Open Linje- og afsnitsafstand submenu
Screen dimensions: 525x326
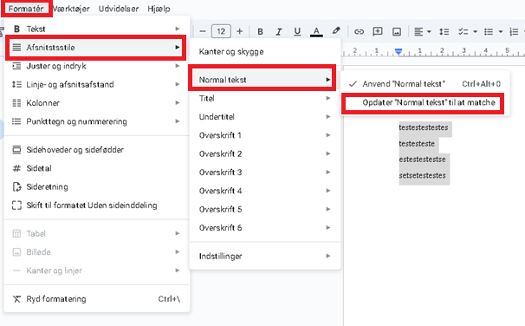(x=96, y=84)
